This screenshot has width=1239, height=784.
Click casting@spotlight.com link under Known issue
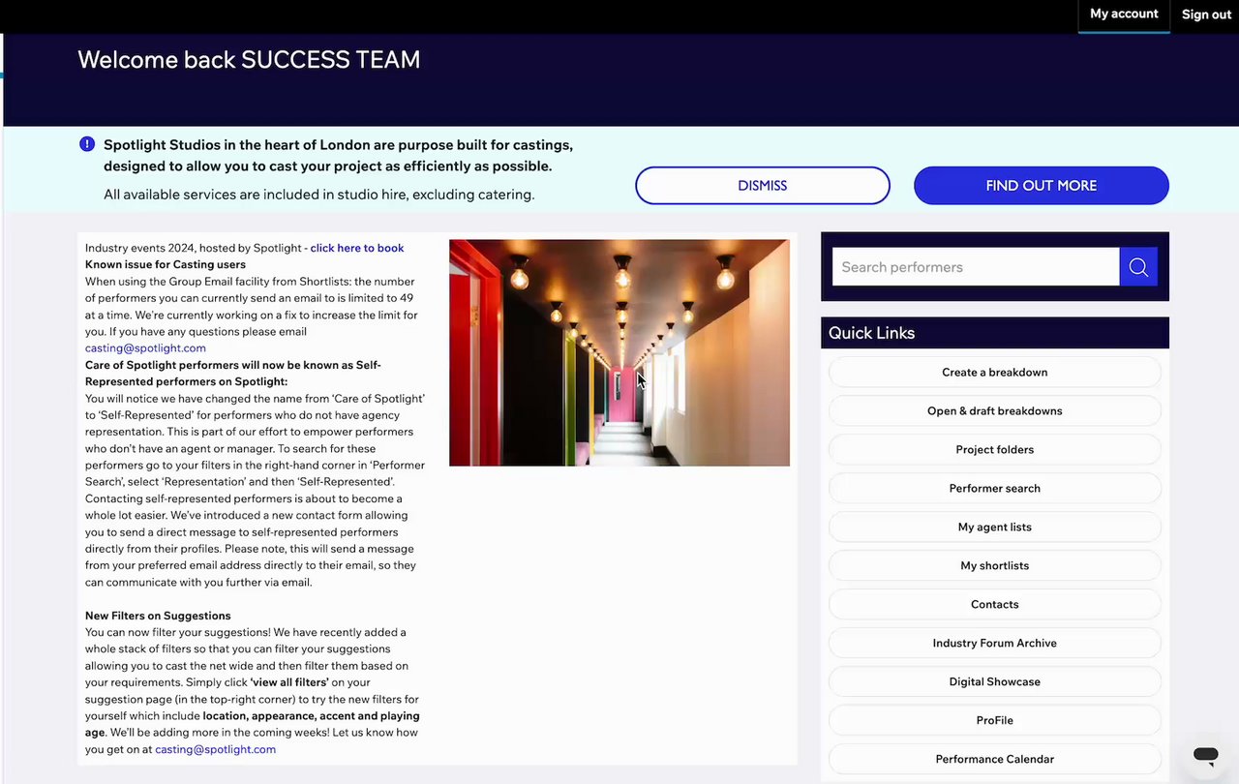click(x=145, y=348)
